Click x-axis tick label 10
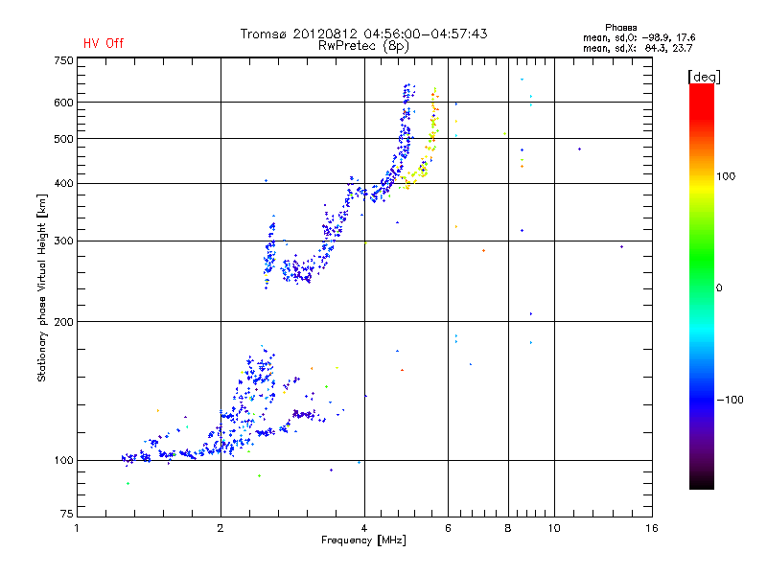 pyautogui.click(x=554, y=528)
